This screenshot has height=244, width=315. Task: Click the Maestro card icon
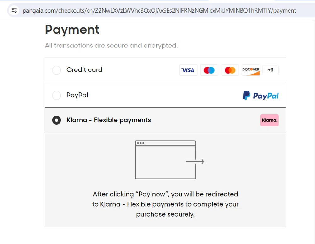(209, 70)
